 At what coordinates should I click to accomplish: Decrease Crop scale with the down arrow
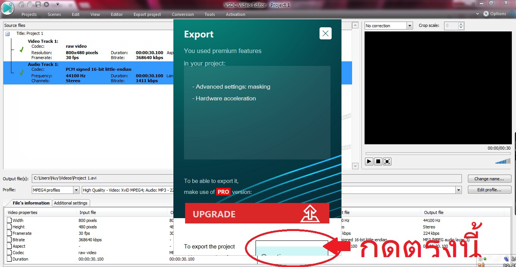(461, 28)
